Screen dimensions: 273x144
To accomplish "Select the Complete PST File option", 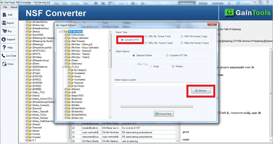I will [167, 55].
